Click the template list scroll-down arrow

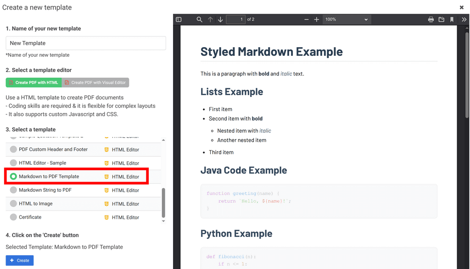point(163,221)
